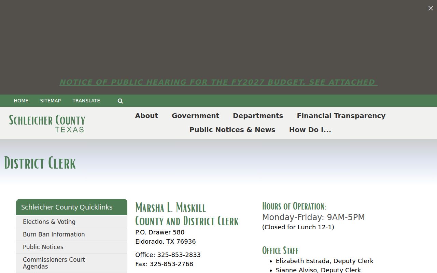Image resolution: width=437 pixels, height=273 pixels.
Task: Click the Closed for Lunch 12-1 note
Action: [298, 227]
